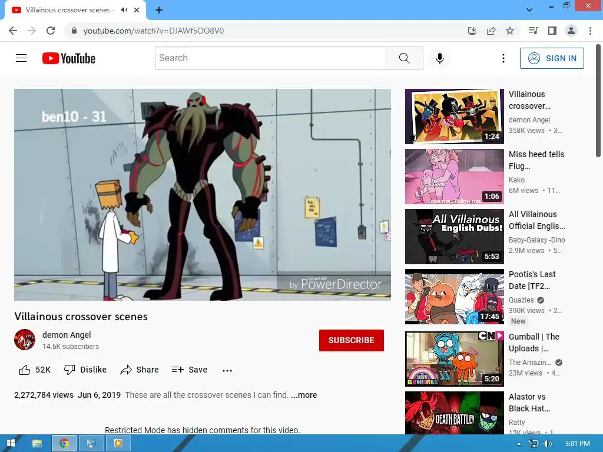Screen dimensions: 603x452
Task: Reload the page with the refresh icon
Action: 51,31
